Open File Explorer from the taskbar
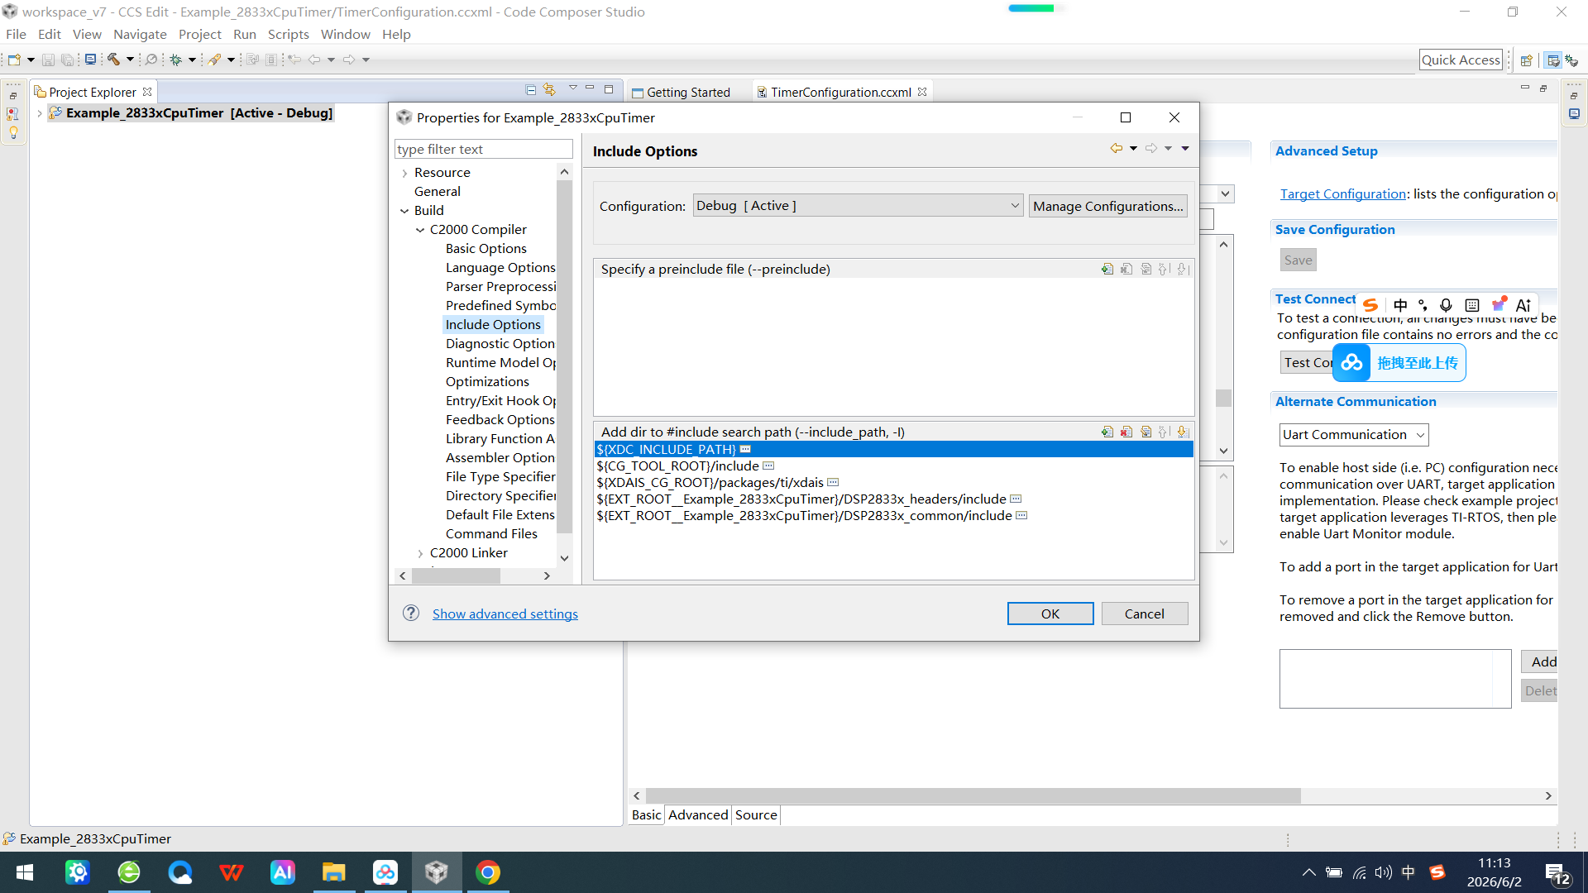Image resolution: width=1588 pixels, height=893 pixels. point(333,872)
